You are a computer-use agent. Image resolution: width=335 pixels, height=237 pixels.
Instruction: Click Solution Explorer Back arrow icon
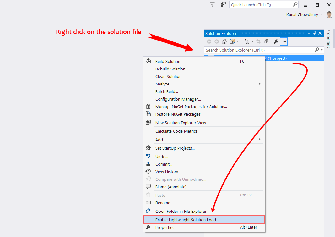[x=209, y=41]
